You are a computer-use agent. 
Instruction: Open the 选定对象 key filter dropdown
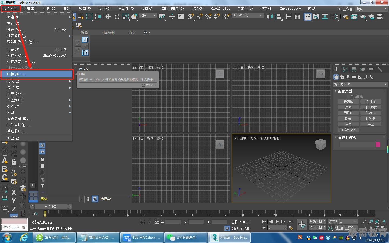tap(343, 221)
